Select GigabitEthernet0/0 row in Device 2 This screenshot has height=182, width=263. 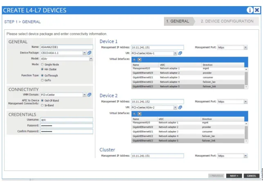click(x=188, y=127)
